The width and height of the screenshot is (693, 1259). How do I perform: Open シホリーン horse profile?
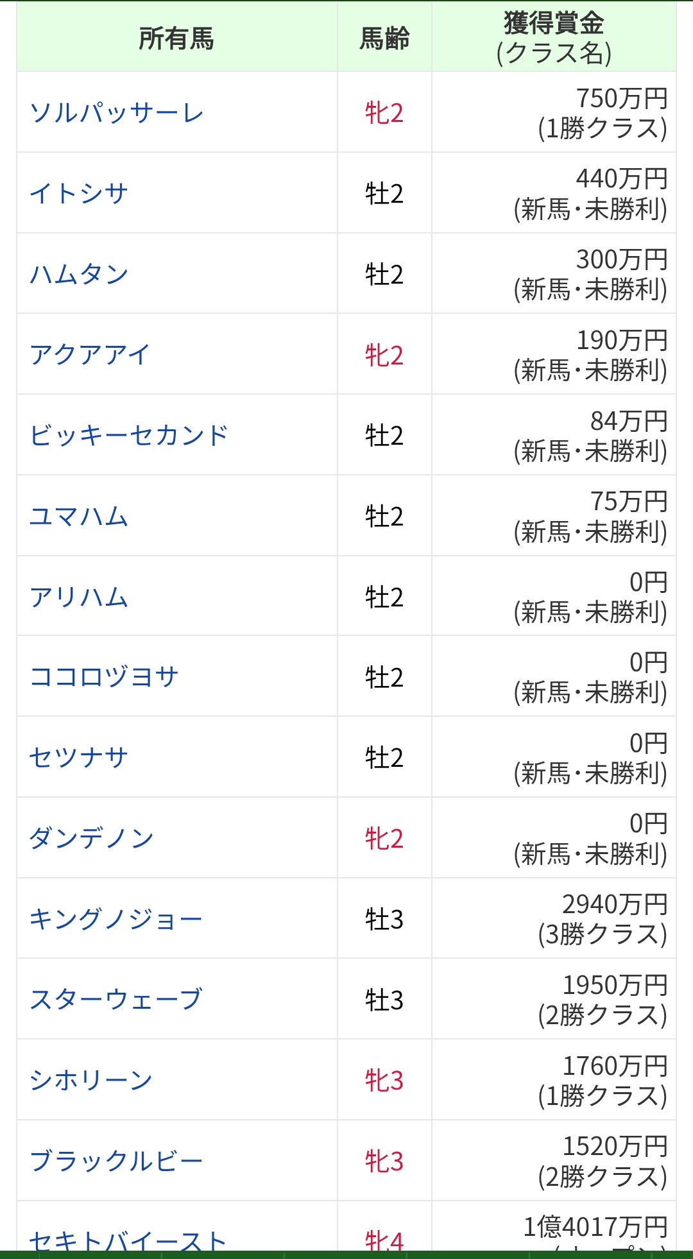91,1080
